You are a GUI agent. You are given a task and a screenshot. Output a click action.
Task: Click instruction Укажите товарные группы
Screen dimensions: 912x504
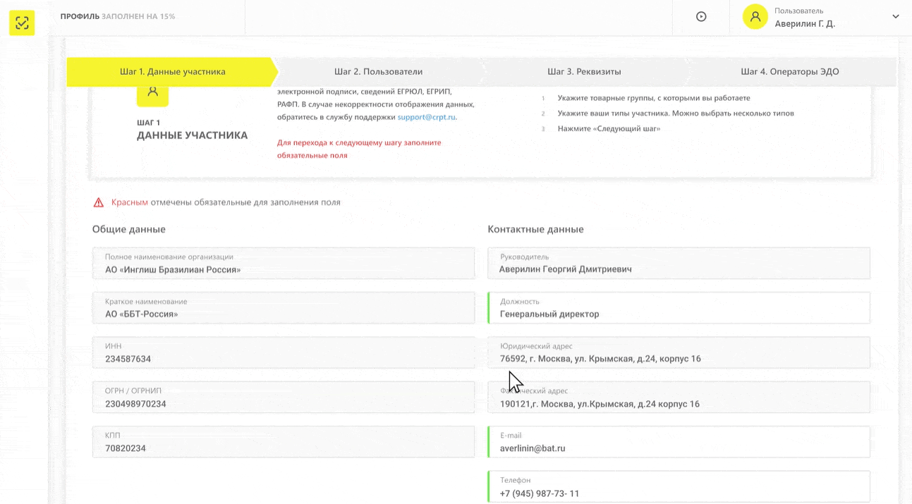pyautogui.click(x=654, y=98)
